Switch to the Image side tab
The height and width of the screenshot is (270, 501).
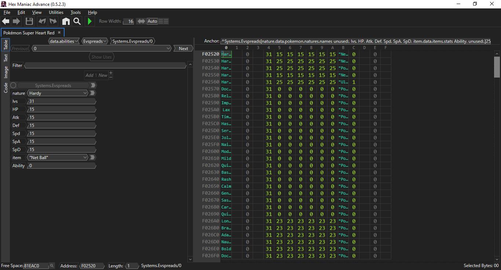(x=6, y=72)
